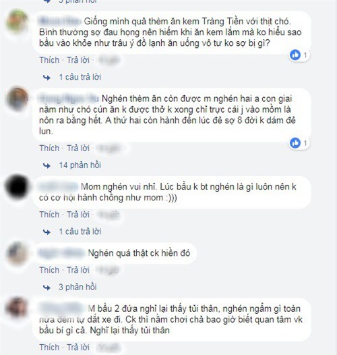Open avatar of the Tràng Tiền ice cream commenter
This screenshot has width=337, height=355.
click(18, 21)
